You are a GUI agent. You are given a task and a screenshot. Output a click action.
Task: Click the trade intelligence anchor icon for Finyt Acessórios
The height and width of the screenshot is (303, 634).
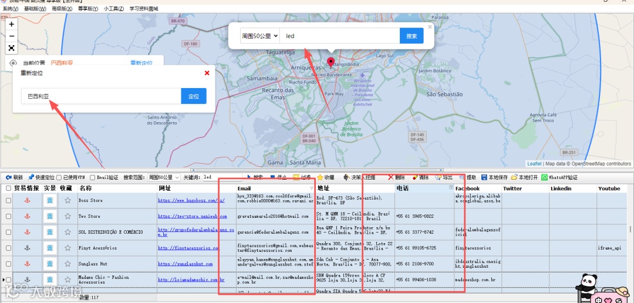pos(28,248)
